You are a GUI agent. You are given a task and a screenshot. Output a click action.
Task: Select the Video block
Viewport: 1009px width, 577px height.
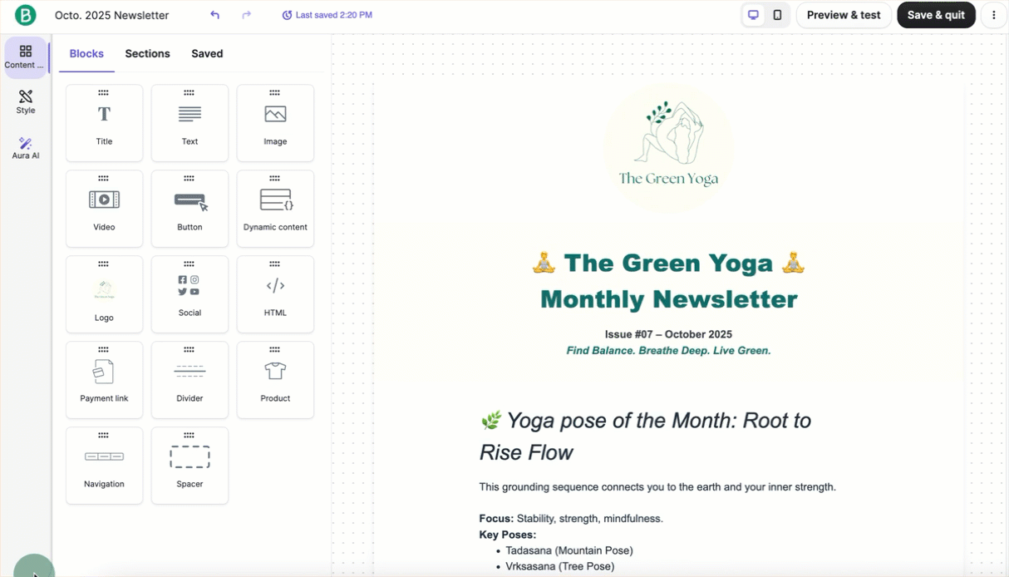[x=104, y=209]
